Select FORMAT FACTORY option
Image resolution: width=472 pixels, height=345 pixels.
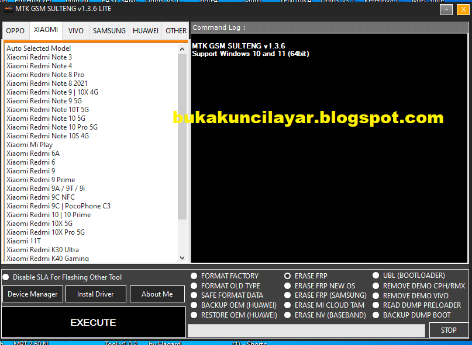point(226,276)
